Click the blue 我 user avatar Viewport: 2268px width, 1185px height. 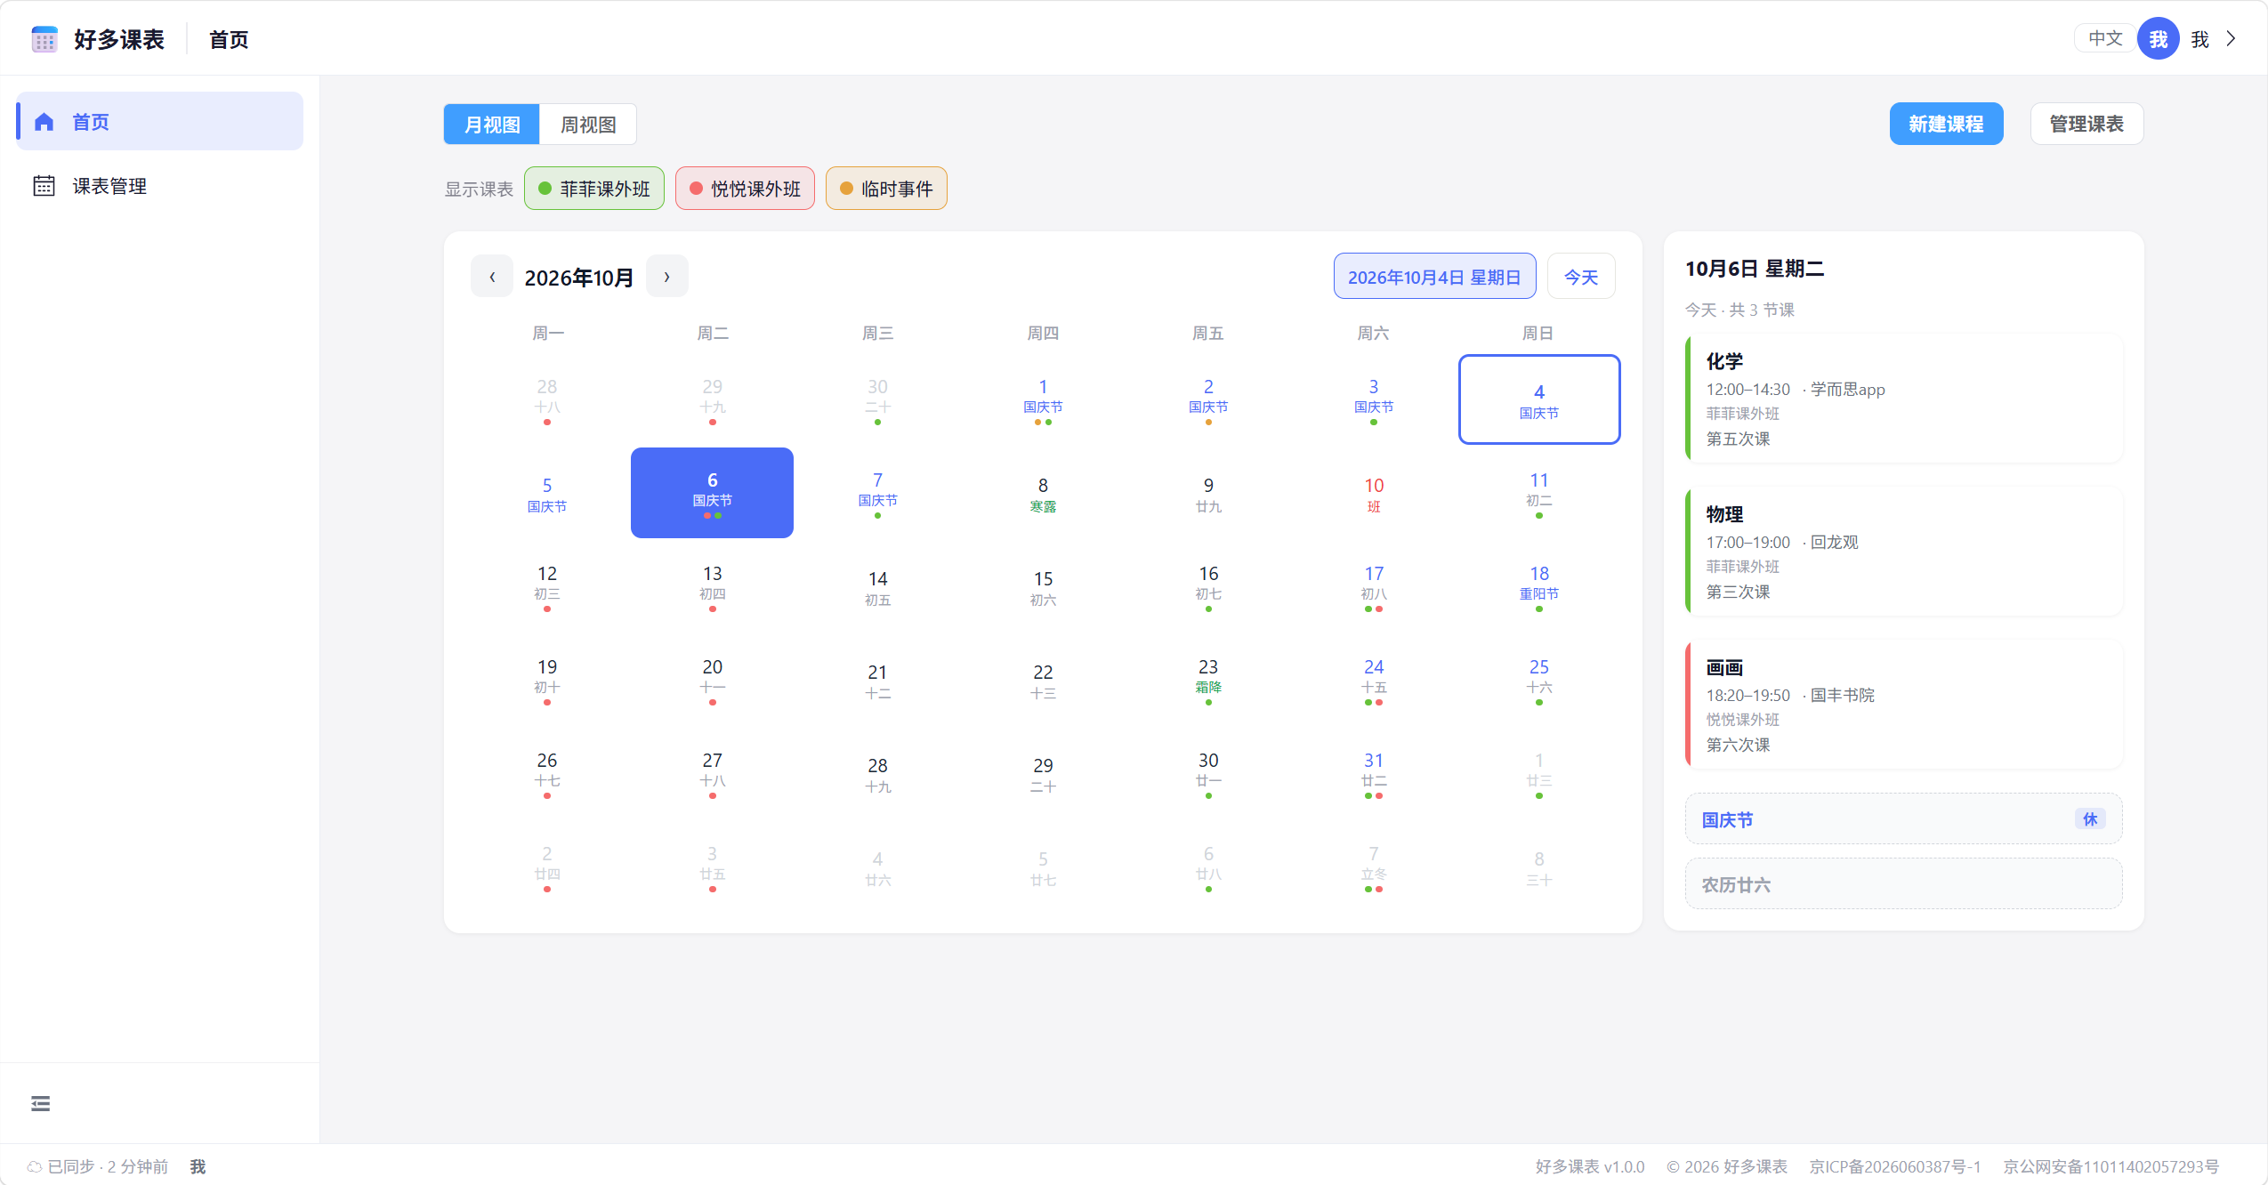click(2158, 39)
